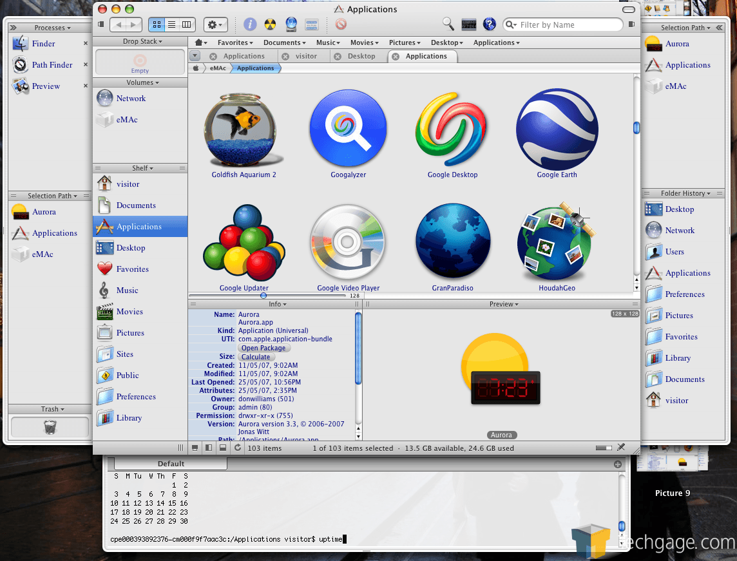Toggle the first pane layout button in status bar
This screenshot has height=561, width=737.
195,448
